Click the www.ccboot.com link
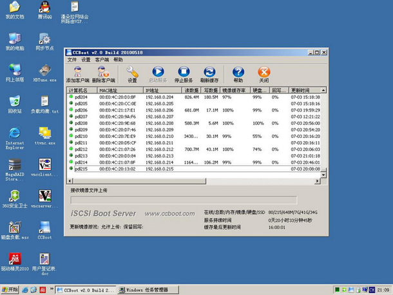 (x=169, y=214)
